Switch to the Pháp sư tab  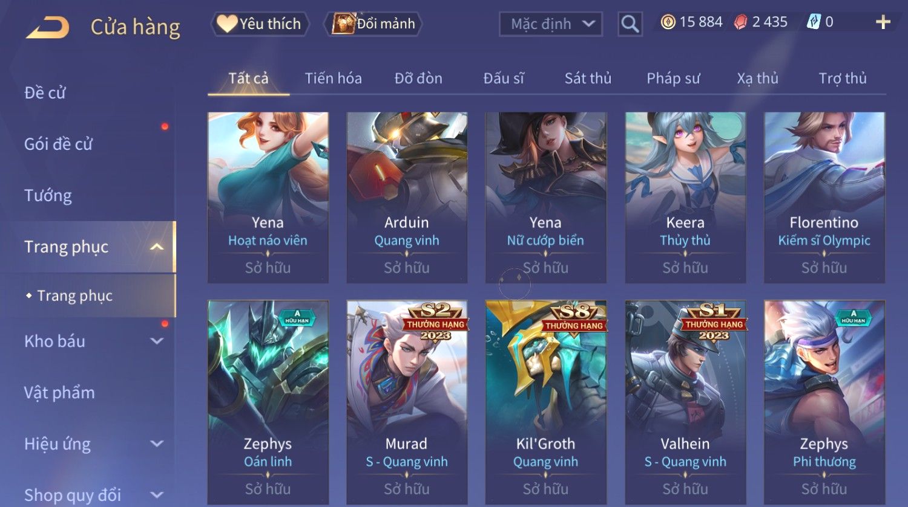(673, 78)
